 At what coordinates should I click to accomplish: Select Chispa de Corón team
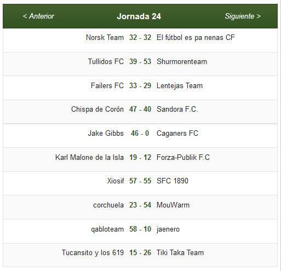pos(98,109)
